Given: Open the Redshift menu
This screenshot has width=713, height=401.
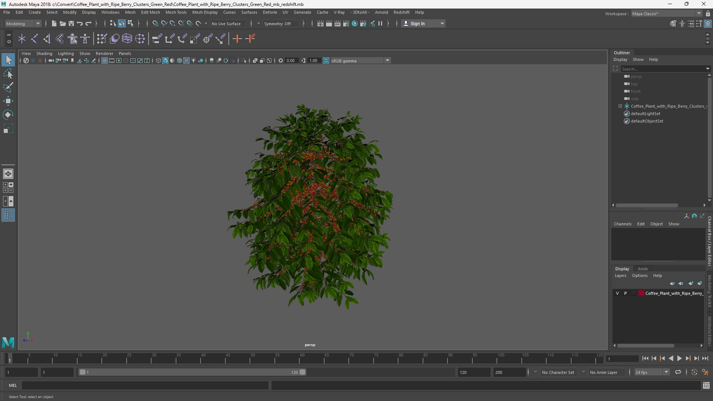Looking at the screenshot, I should [401, 12].
